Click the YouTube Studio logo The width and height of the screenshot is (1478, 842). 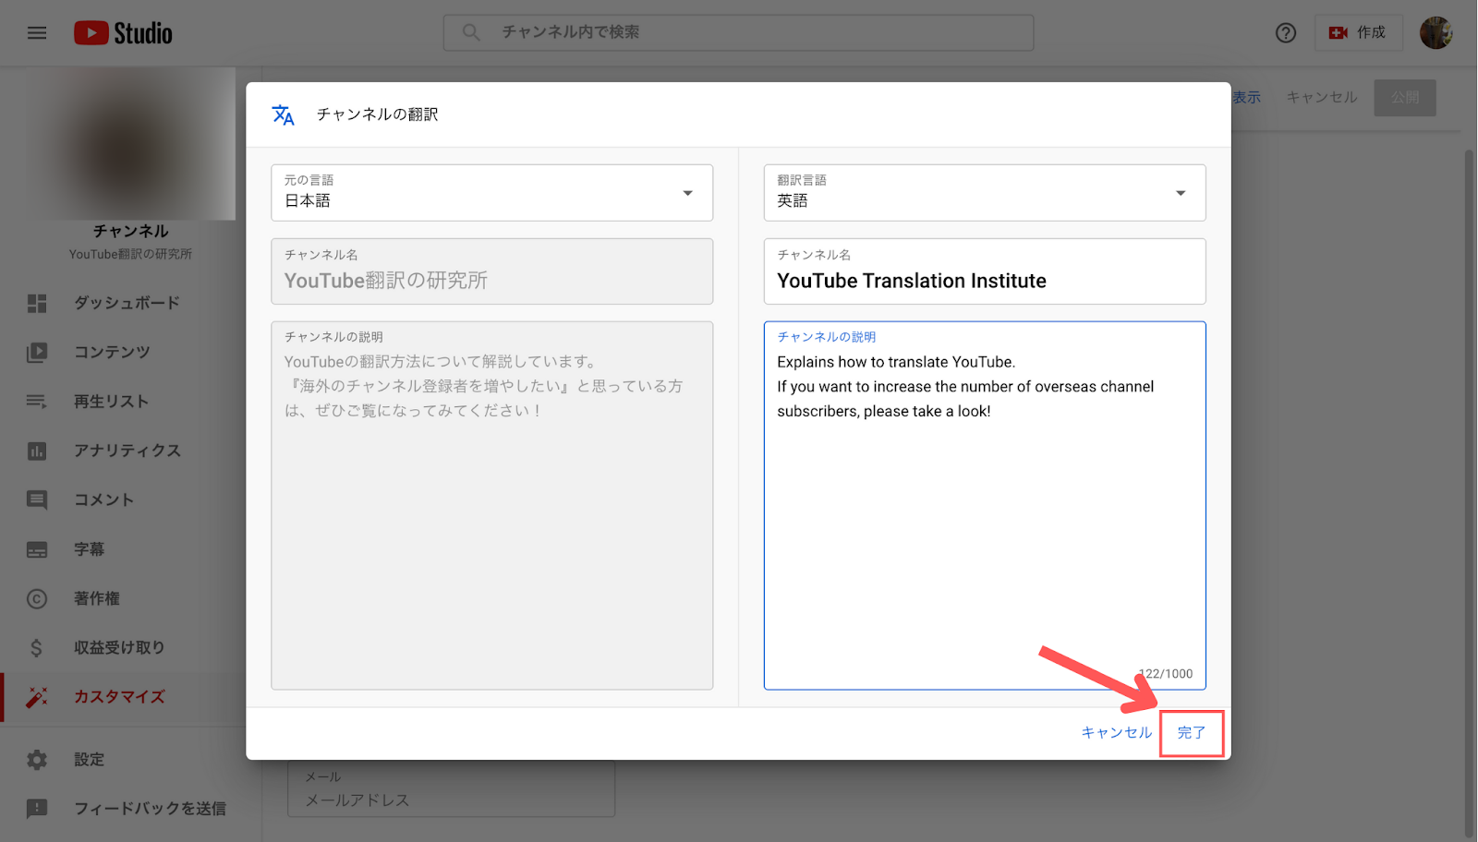click(123, 33)
